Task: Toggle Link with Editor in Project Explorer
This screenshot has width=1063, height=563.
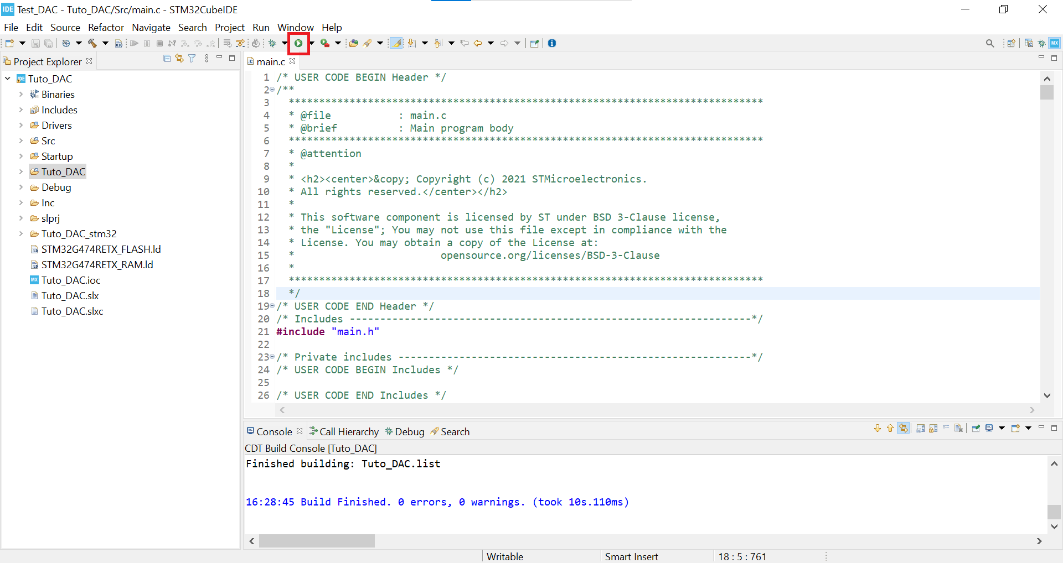Action: pos(179,58)
